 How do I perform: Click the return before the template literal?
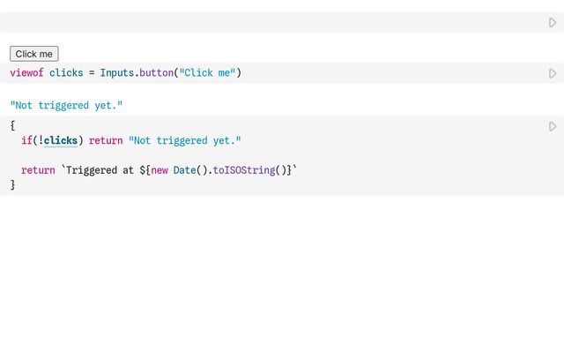(38, 170)
